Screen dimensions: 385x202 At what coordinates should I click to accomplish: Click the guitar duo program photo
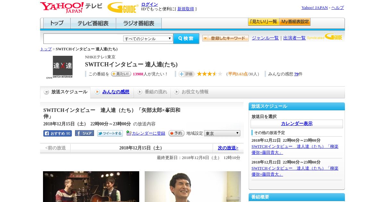(91, 187)
